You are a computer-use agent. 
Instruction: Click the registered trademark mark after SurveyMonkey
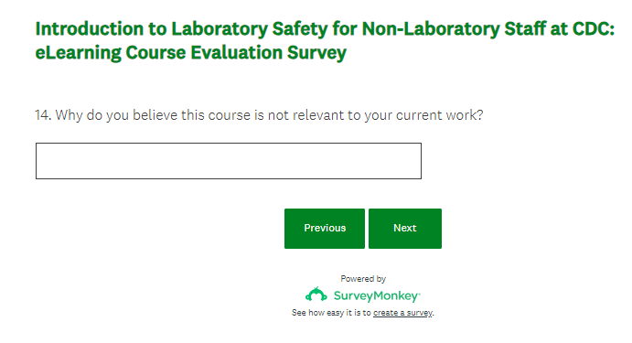[x=420, y=294]
